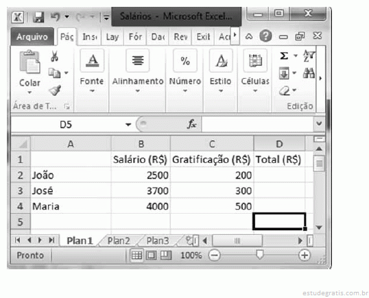Click the Help question mark icon
Viewport: 369px width, 298px height.
click(265, 36)
